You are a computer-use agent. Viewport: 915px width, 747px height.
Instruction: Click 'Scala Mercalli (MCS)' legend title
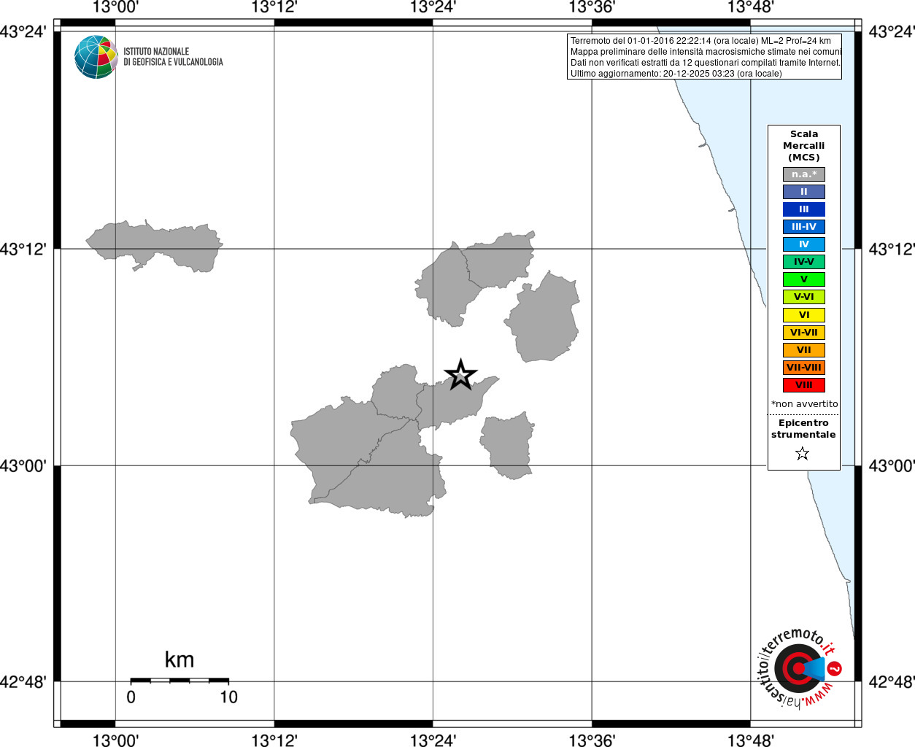click(x=804, y=146)
